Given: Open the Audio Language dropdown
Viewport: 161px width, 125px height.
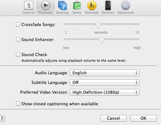Looking at the screenshot, I should click(x=104, y=73).
